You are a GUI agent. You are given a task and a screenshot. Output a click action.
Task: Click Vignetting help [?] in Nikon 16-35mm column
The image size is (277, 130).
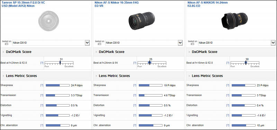[x=135, y=115]
